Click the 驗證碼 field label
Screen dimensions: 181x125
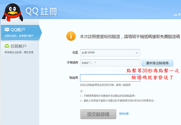(74, 77)
